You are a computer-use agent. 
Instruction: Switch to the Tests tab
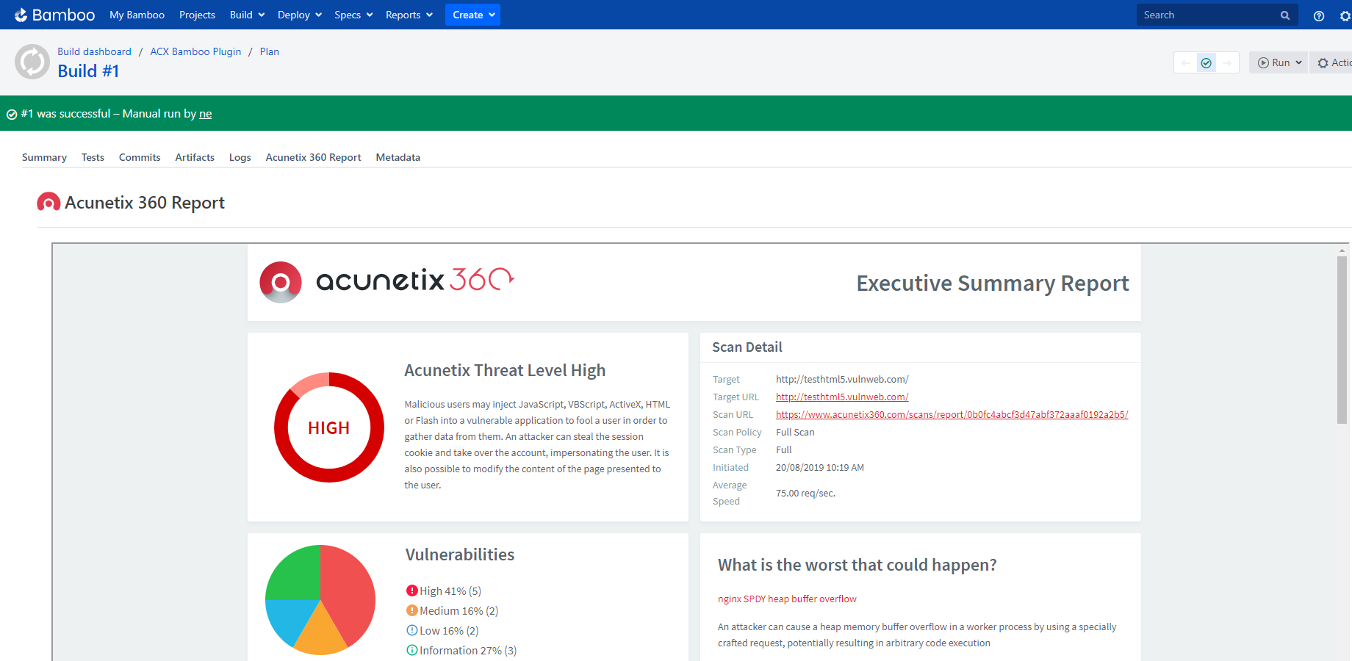[93, 157]
